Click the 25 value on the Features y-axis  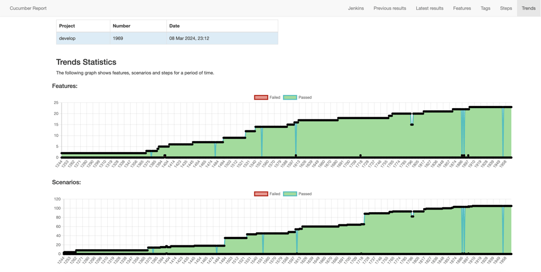pyautogui.click(x=56, y=102)
